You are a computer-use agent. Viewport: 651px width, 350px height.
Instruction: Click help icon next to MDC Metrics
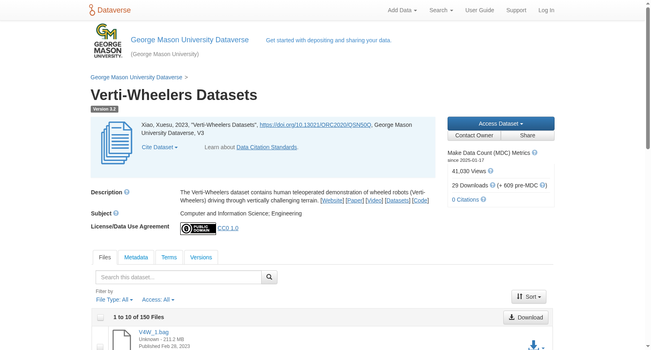535,152
